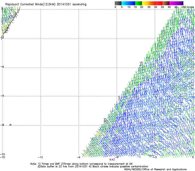The width and height of the screenshot is (195, 171).
Task: Click the '-10' latitude axis label
Action: pyautogui.click(x=2, y=154)
